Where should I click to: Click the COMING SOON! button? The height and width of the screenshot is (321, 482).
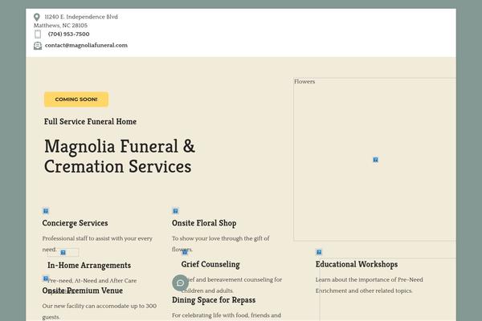pos(76,100)
